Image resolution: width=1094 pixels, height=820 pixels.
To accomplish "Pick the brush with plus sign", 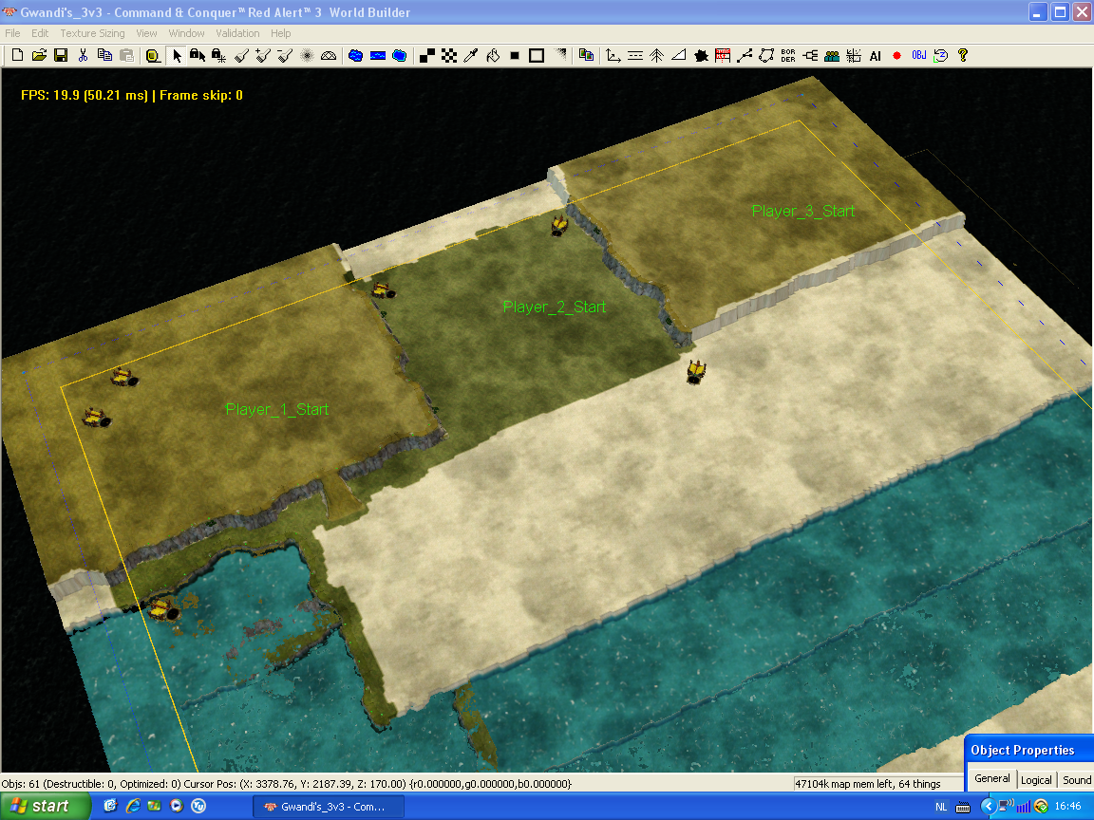I will [263, 55].
